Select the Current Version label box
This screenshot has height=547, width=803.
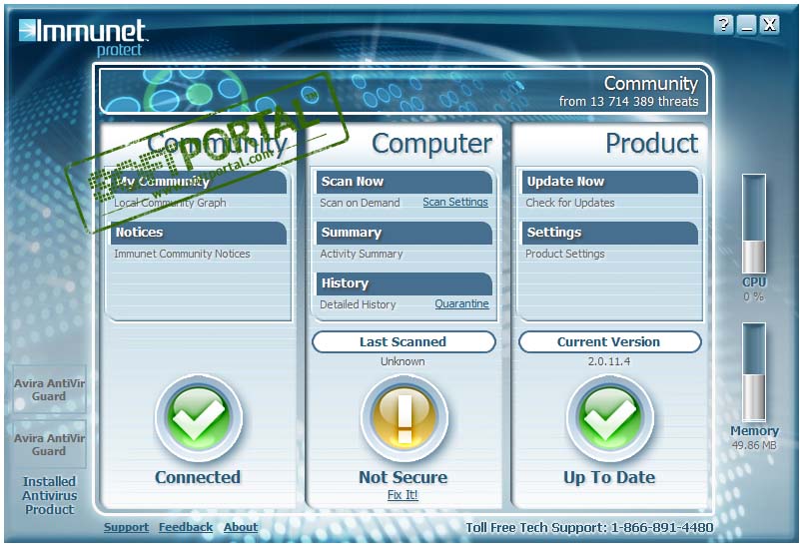(609, 341)
